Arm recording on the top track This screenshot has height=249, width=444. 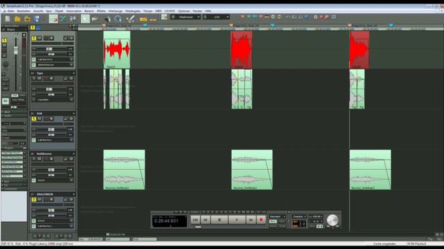tap(46, 38)
